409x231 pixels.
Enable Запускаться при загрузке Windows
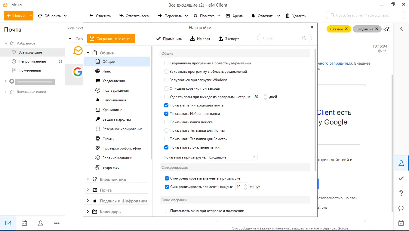pyautogui.click(x=166, y=80)
